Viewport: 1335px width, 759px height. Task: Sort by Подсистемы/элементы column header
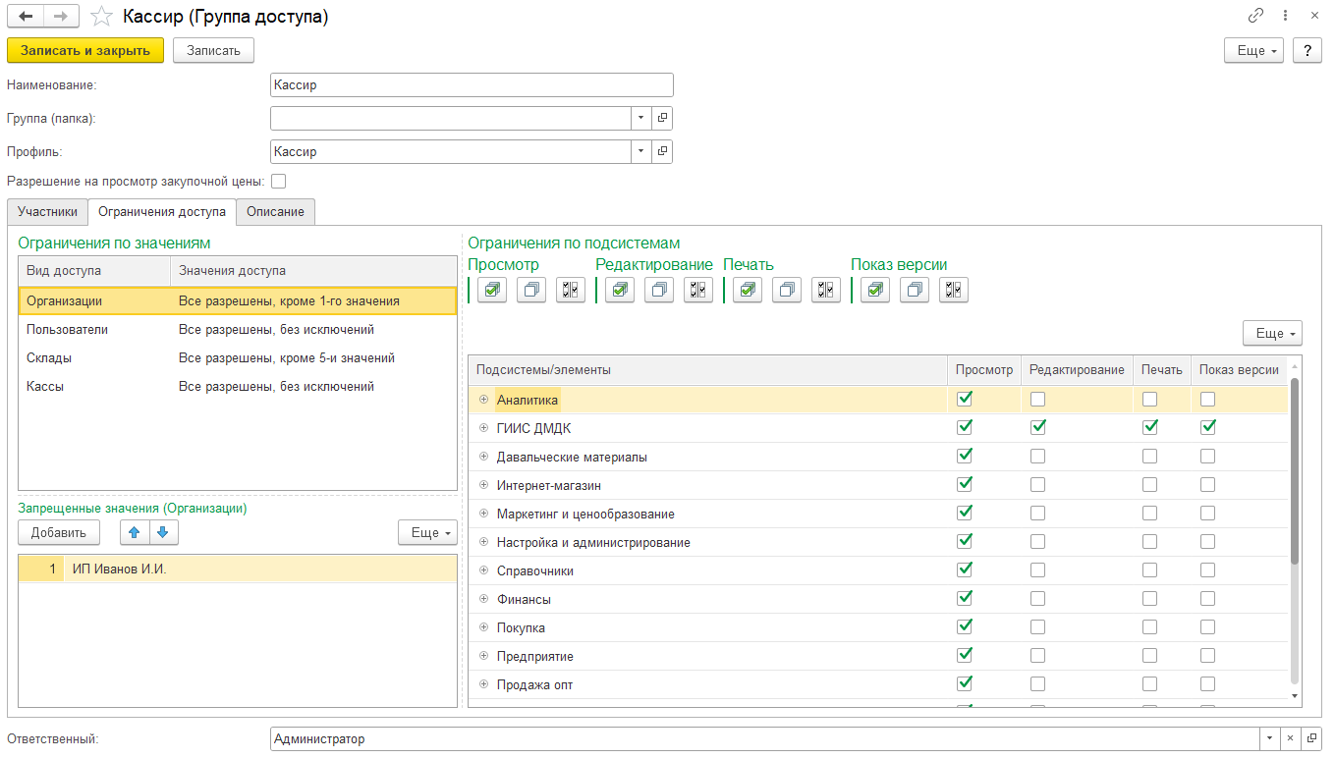[707, 369]
